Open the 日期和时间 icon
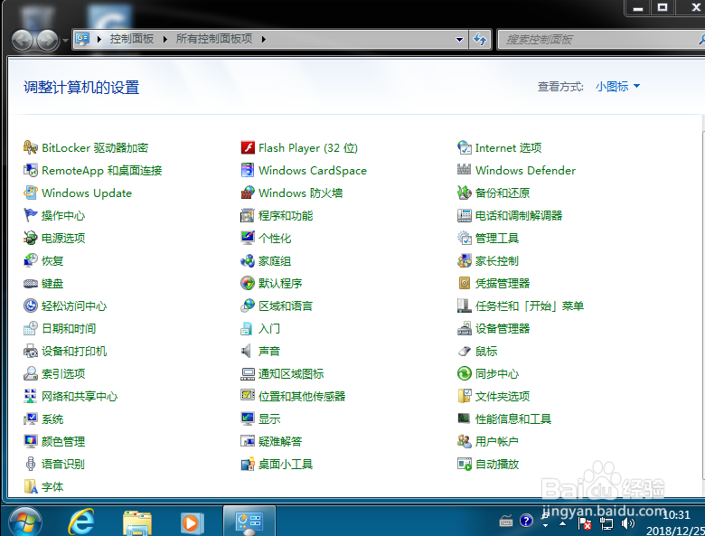This screenshot has height=536, width=705. pyautogui.click(x=31, y=328)
